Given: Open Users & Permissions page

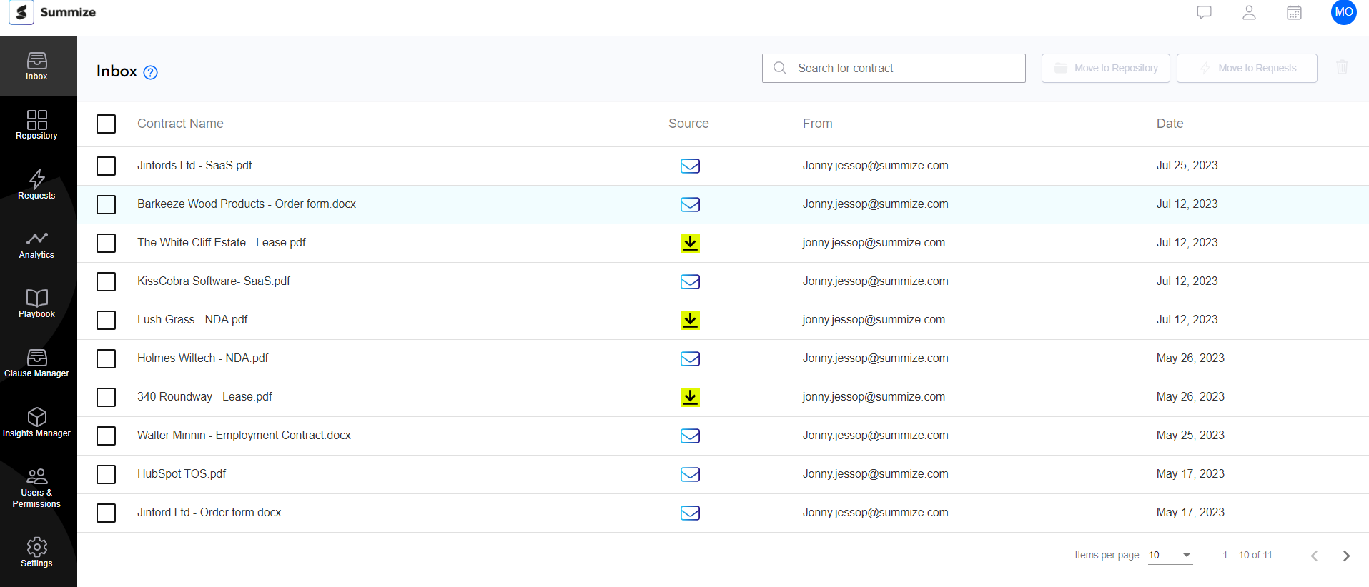Looking at the screenshot, I should coord(37,488).
